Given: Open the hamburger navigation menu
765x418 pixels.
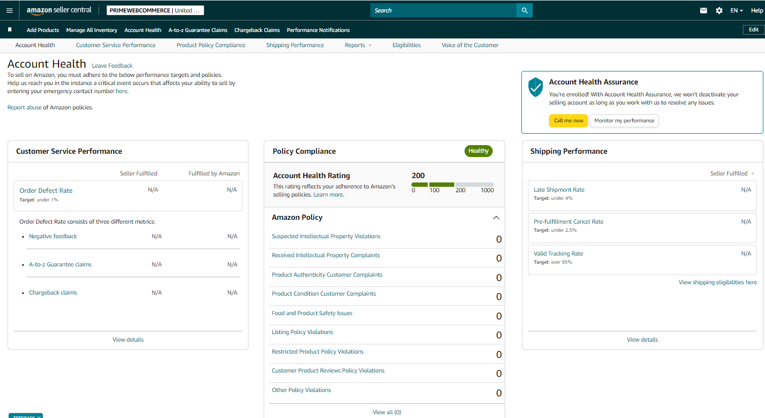Looking at the screenshot, I should (x=9, y=10).
